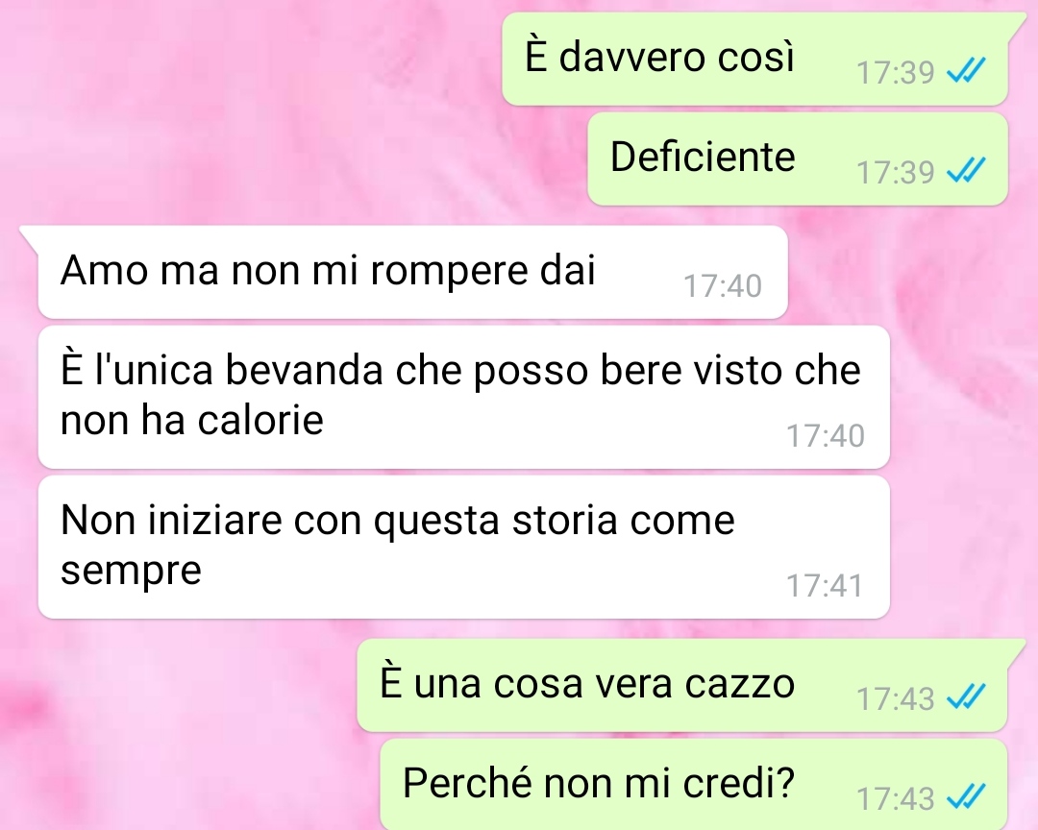The width and height of the screenshot is (1038, 830).
Task: Click the 17:41 timestamp under 'sempre'
Action: 825,586
